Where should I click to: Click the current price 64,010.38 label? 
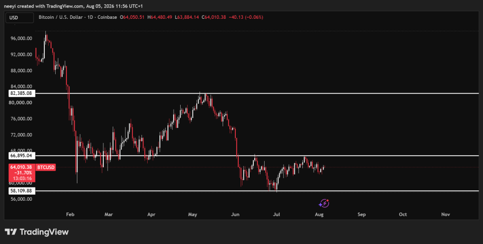tap(21, 167)
